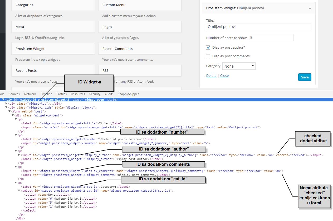Enable the Display post comments checkbox

point(208,56)
